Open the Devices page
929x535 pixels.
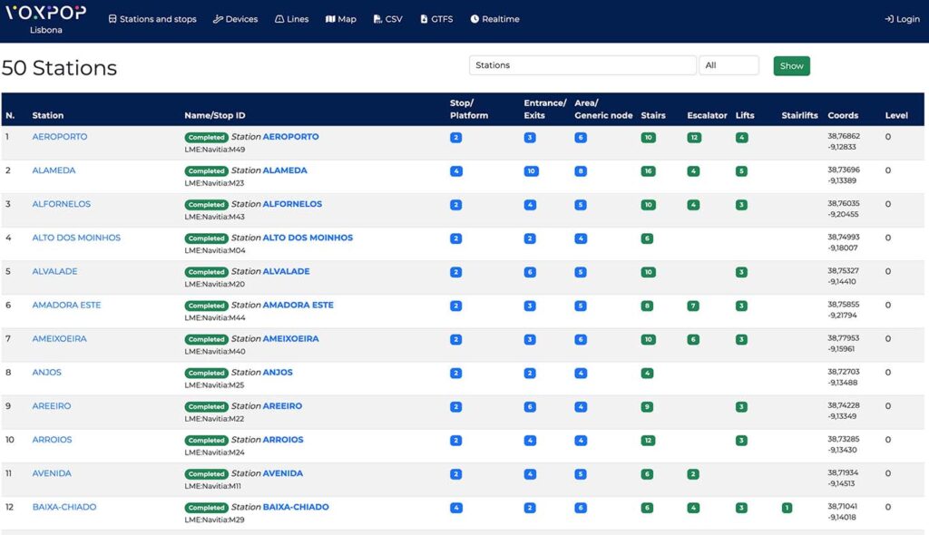235,19
